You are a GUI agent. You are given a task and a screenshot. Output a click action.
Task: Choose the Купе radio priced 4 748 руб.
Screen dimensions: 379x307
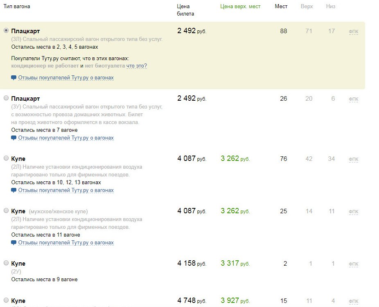(x=6, y=300)
